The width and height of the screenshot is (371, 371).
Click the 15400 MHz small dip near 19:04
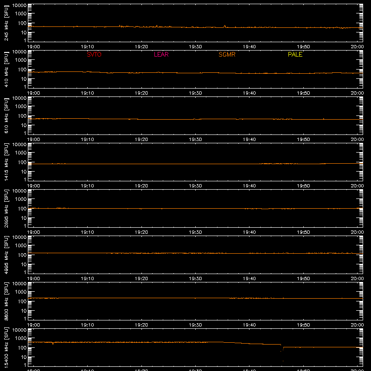53,343
